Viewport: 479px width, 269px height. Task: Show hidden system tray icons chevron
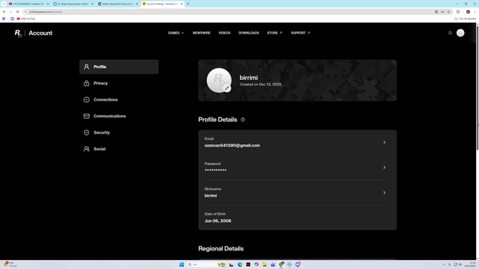click(x=444, y=265)
